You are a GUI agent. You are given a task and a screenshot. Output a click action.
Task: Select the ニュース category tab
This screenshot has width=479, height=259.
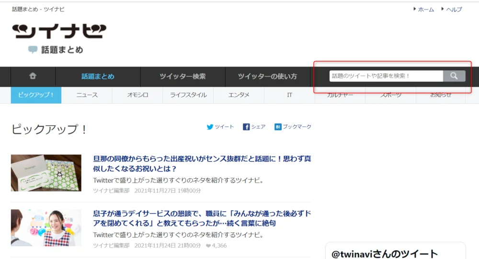87,95
